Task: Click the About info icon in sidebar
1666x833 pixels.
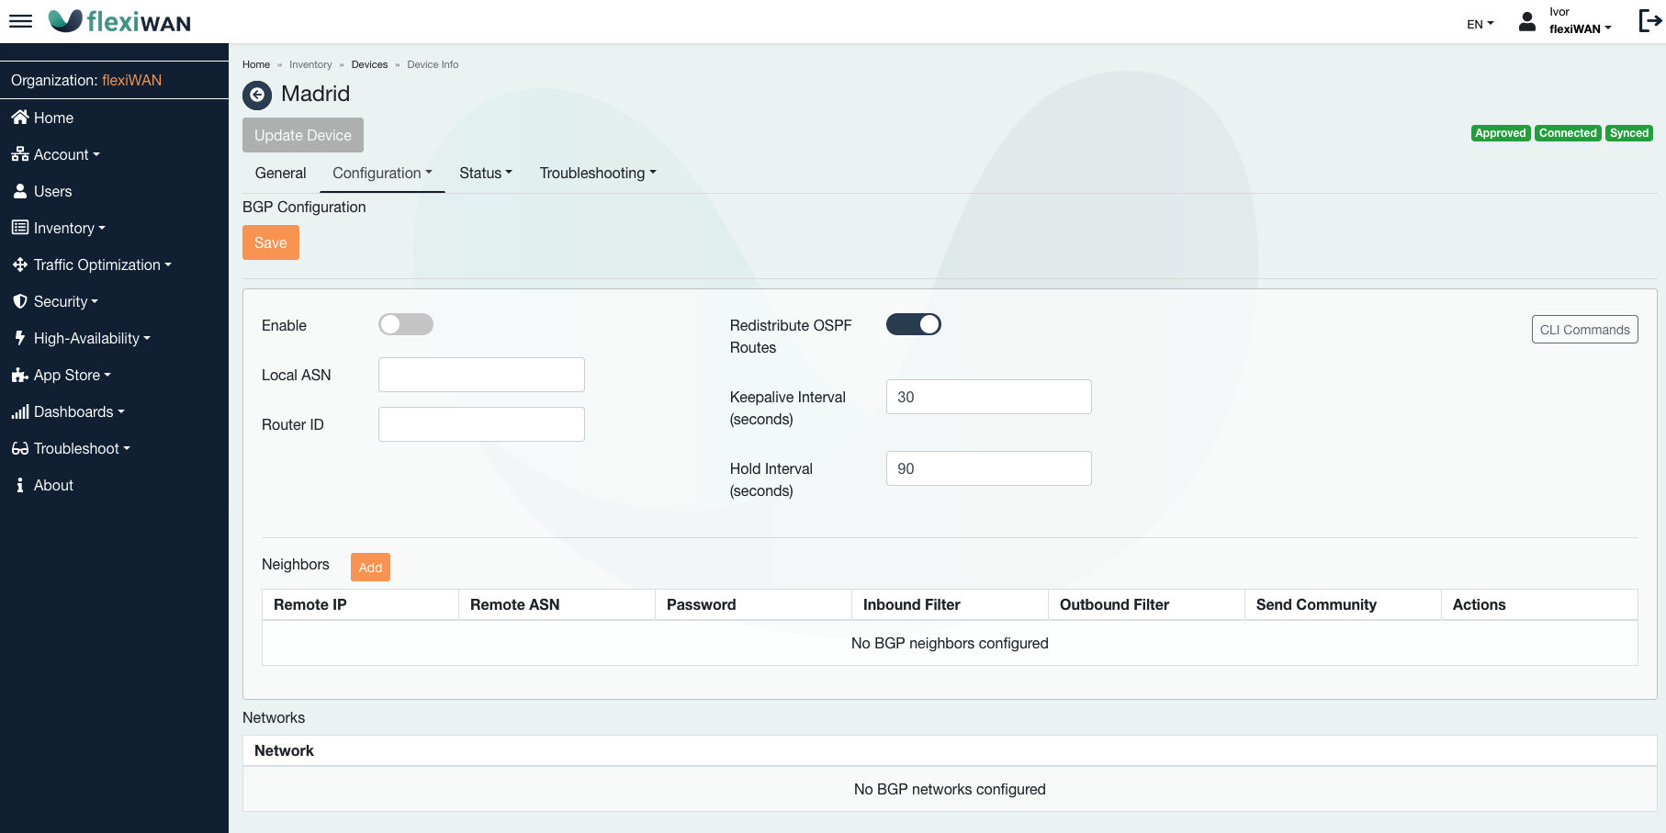Action: click(19, 485)
